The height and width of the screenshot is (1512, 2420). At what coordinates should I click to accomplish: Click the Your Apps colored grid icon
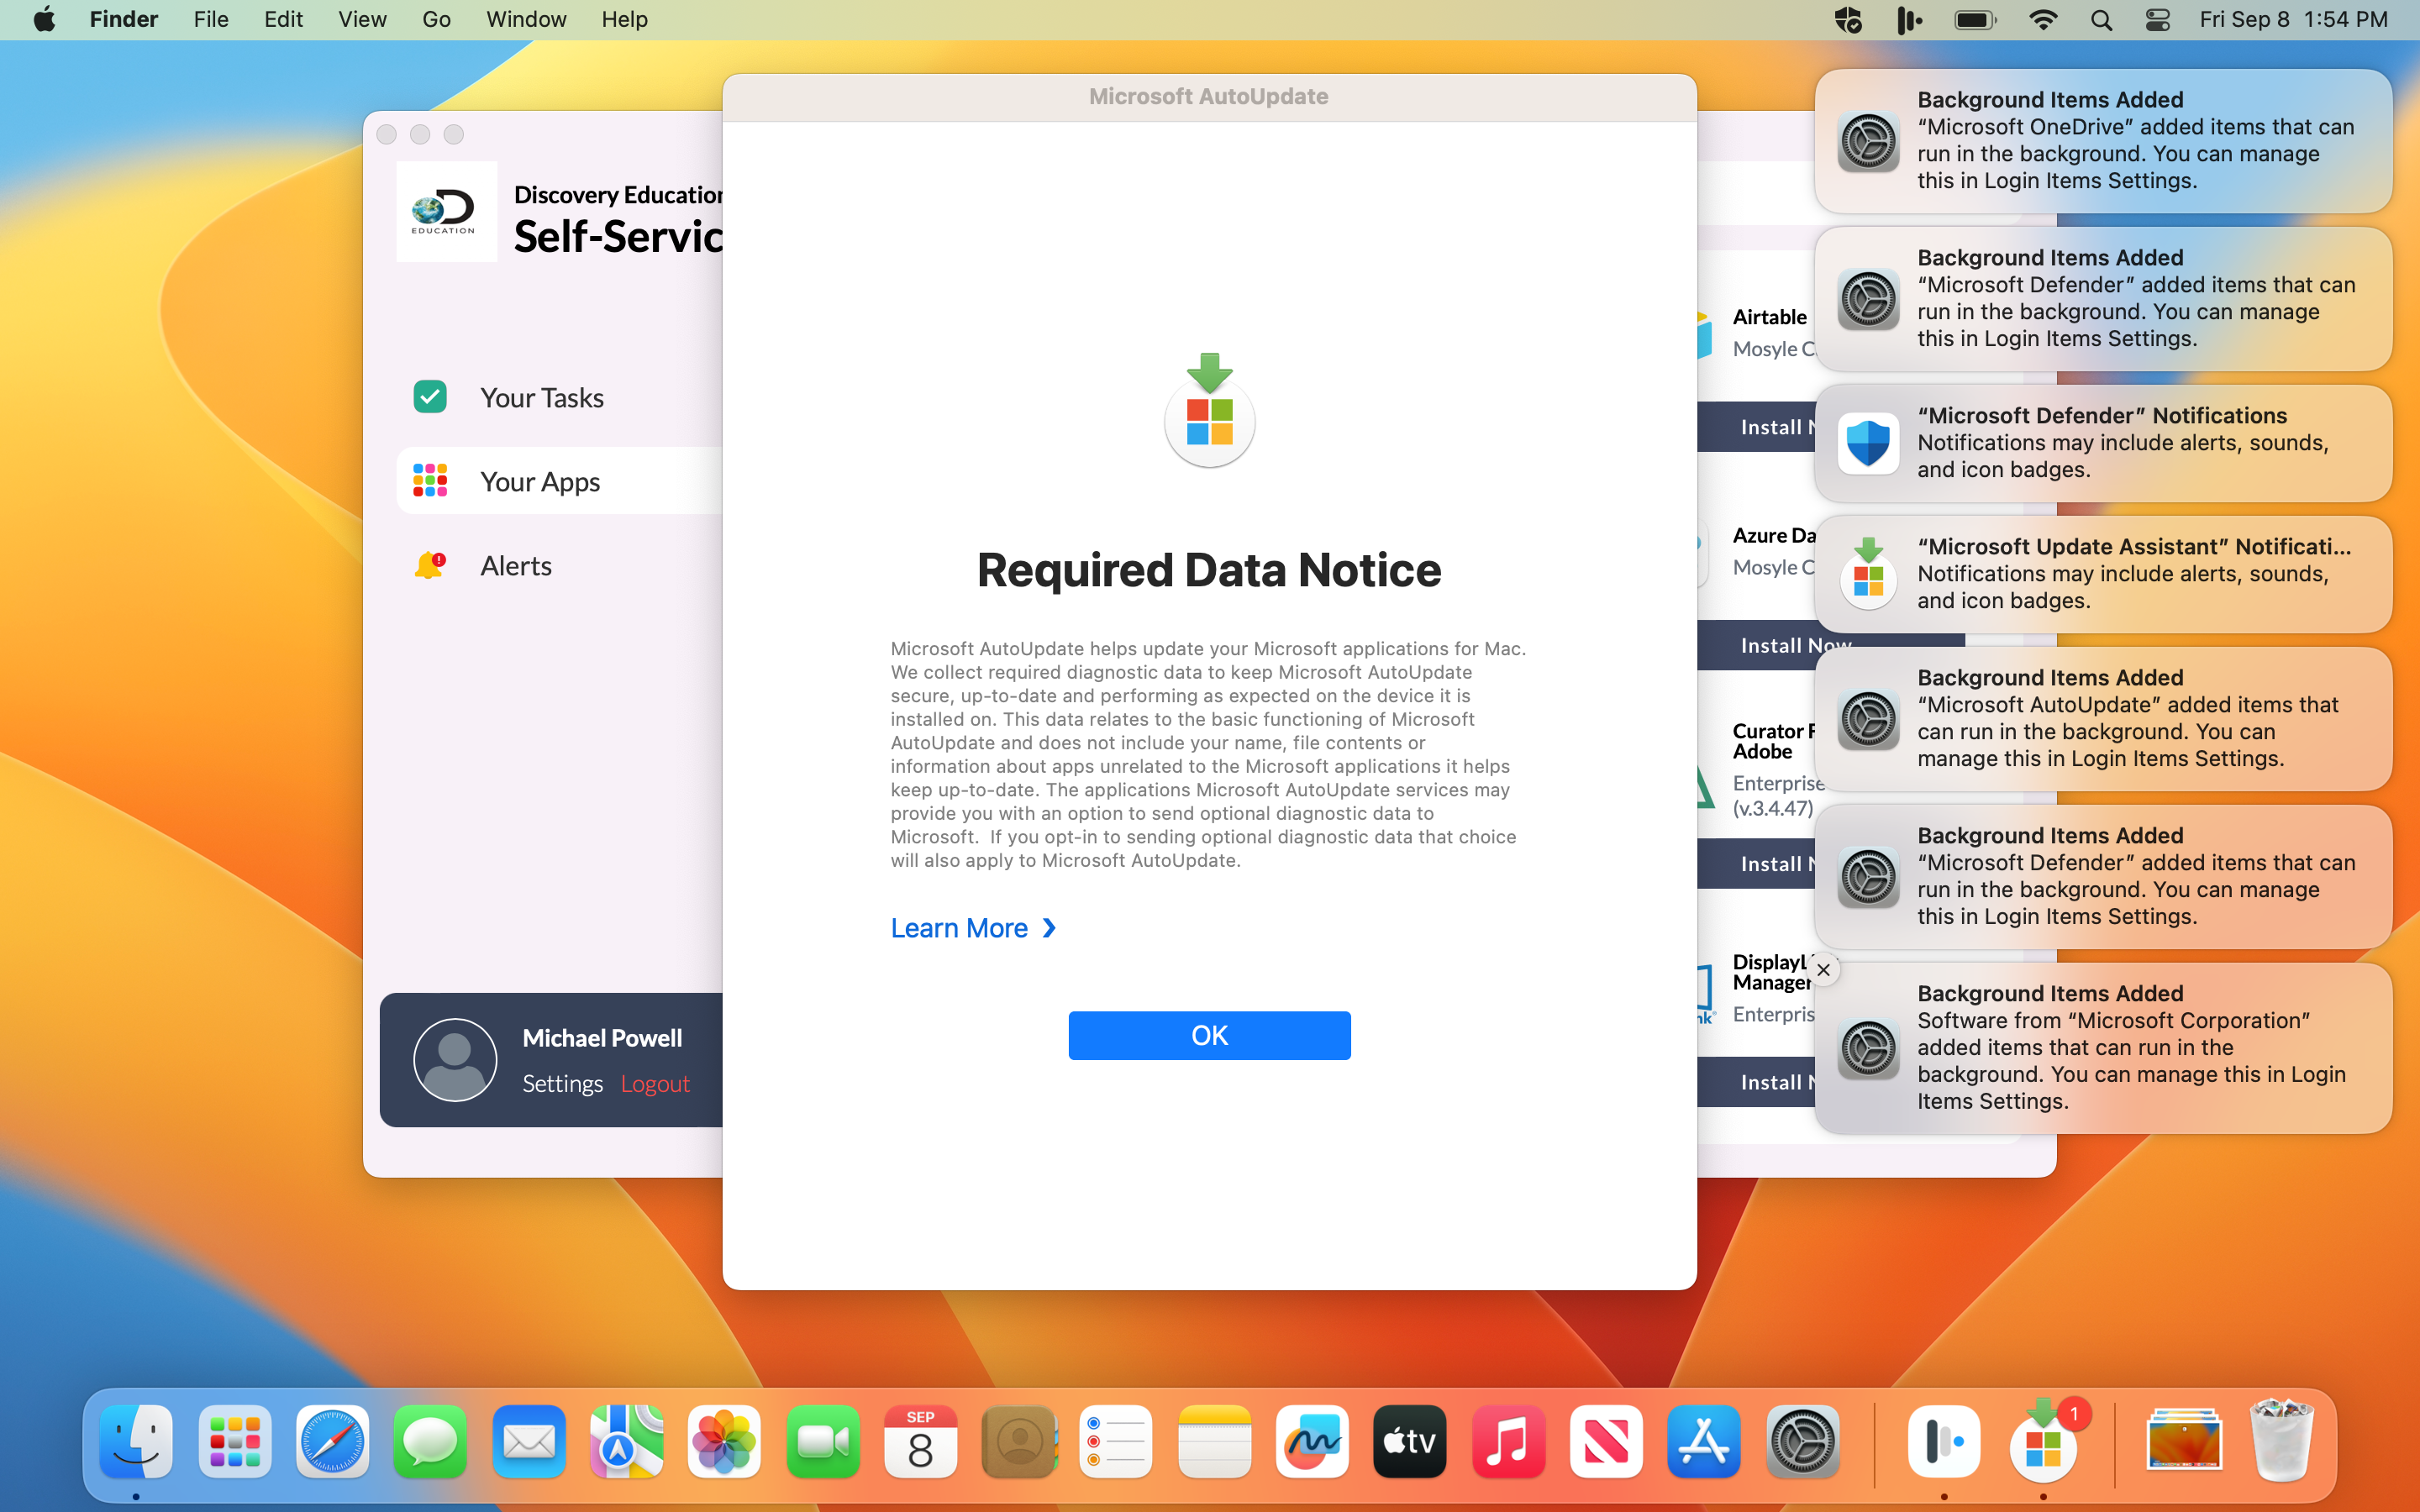coord(430,481)
